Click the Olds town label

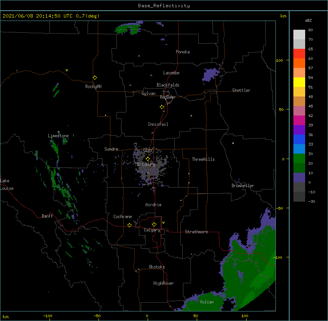[148, 150]
